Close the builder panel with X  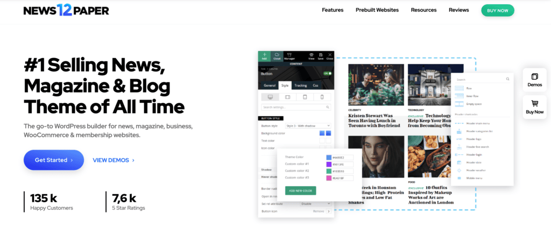click(330, 56)
